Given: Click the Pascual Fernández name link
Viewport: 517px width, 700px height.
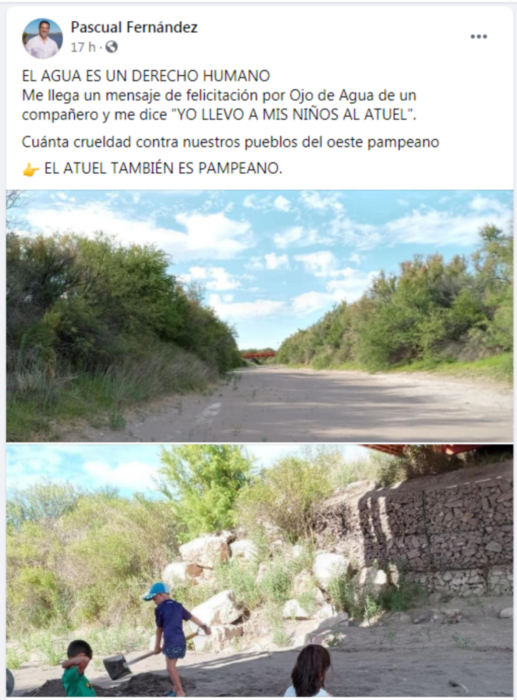Looking at the screenshot, I should click(x=134, y=27).
